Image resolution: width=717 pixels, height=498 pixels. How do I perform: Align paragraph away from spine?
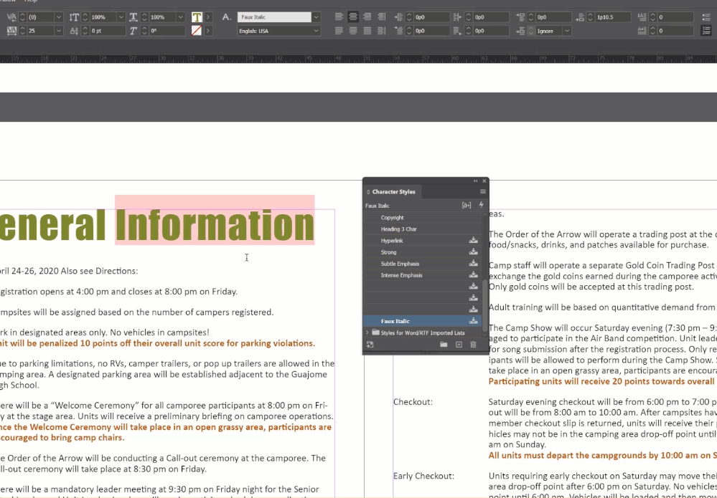tap(381, 31)
